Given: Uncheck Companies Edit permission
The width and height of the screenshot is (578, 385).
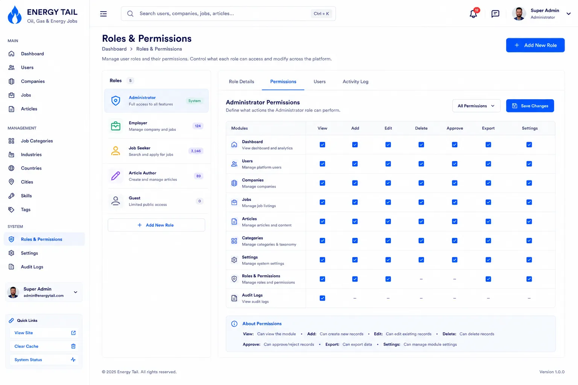Looking at the screenshot, I should pos(388,183).
